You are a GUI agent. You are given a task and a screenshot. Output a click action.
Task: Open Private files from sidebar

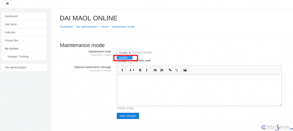pyautogui.click(x=24, y=40)
